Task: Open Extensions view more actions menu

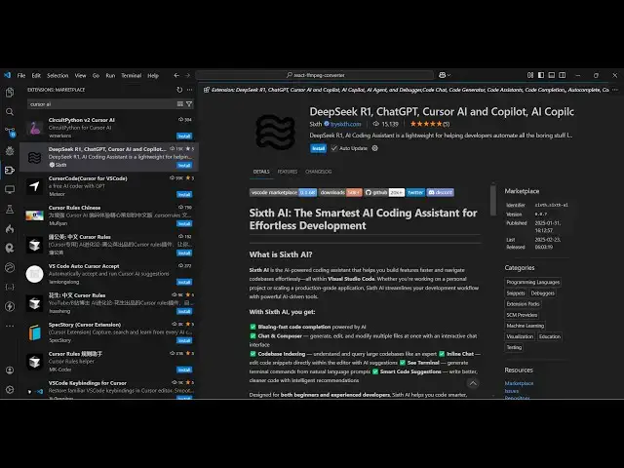Action: [189, 90]
